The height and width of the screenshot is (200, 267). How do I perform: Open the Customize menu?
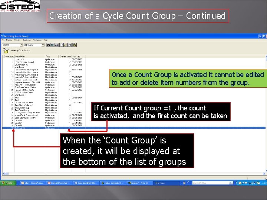click(x=27, y=40)
